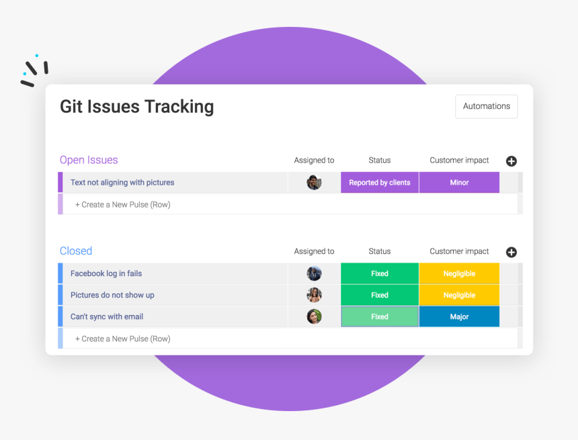Select the Assigned to column header
This screenshot has width=578, height=440.
click(313, 160)
